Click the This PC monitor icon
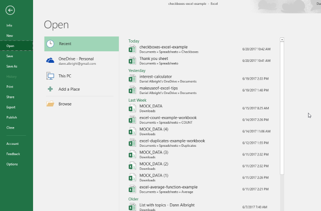The width and height of the screenshot is (321, 211). click(x=50, y=76)
